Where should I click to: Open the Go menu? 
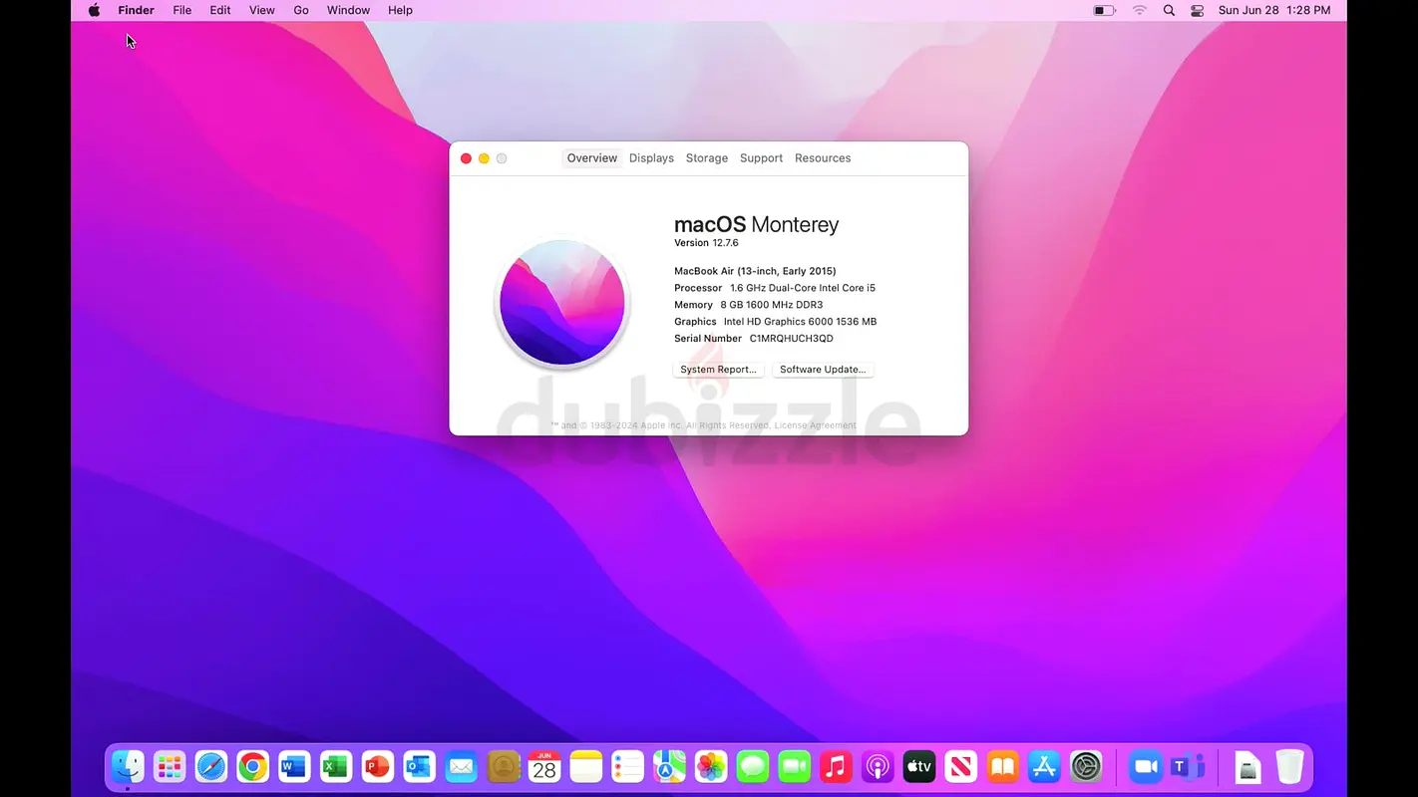click(x=301, y=10)
